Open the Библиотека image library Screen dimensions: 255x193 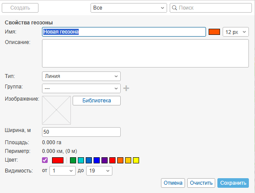(x=97, y=101)
